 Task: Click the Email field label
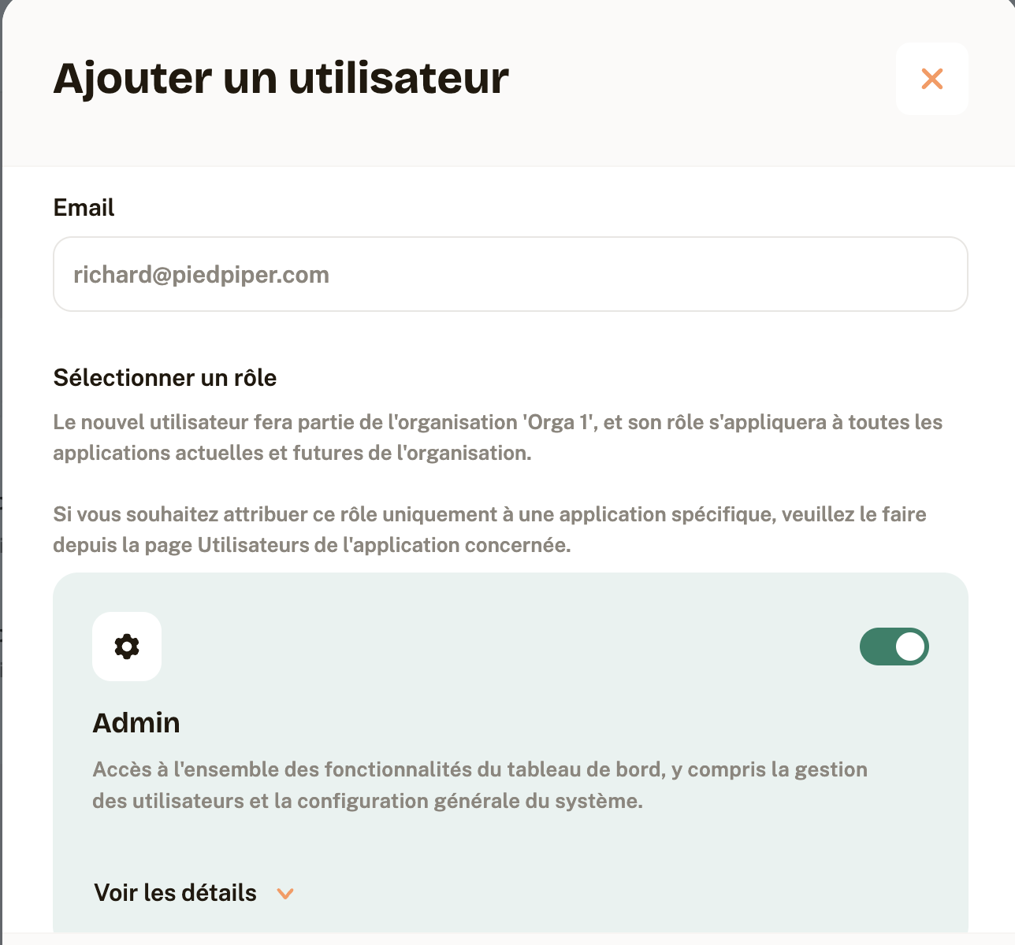pos(84,208)
